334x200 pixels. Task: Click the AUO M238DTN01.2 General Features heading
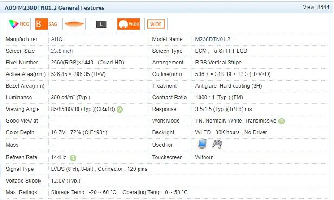point(55,8)
